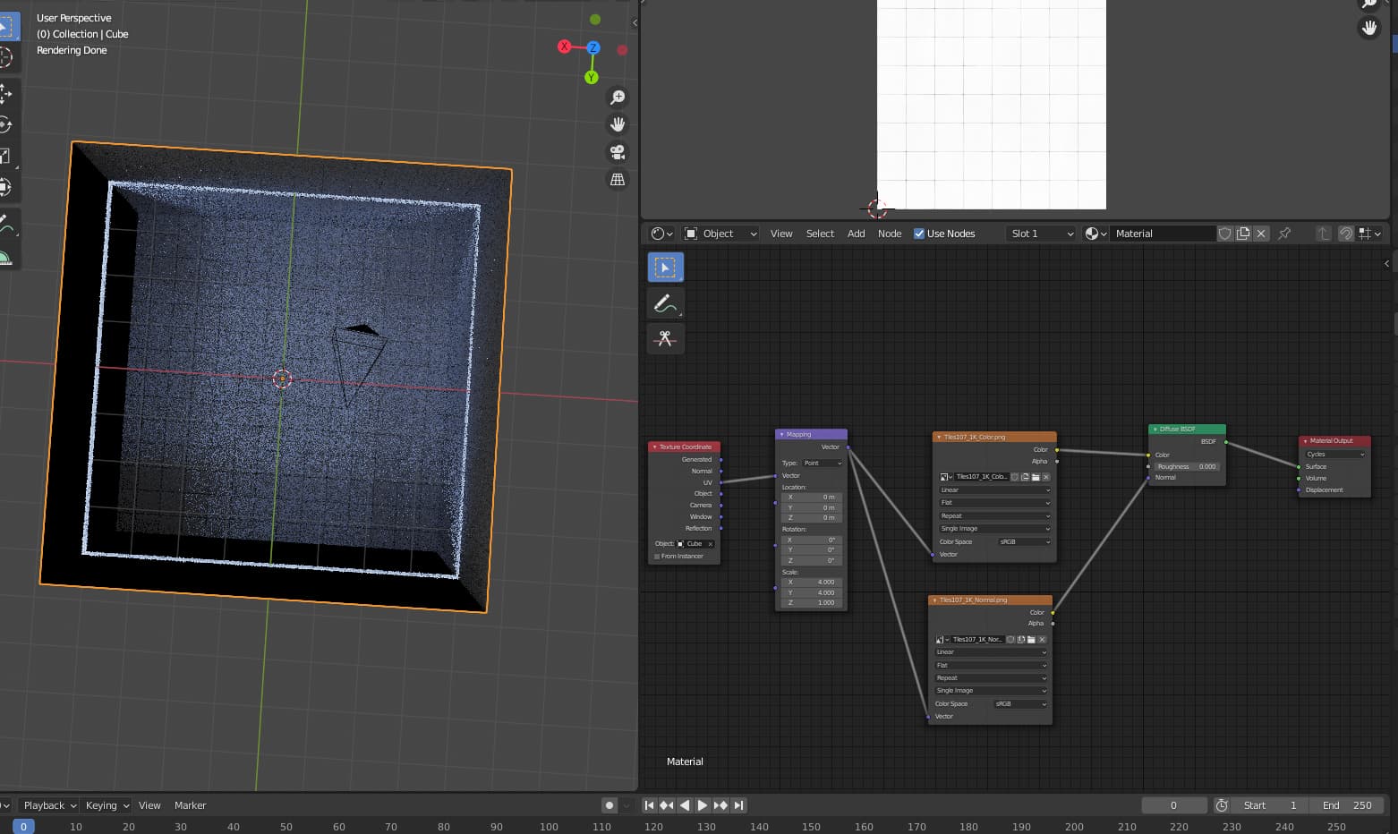Open the Node menu in node editor
The image size is (1398, 834).
(890, 234)
